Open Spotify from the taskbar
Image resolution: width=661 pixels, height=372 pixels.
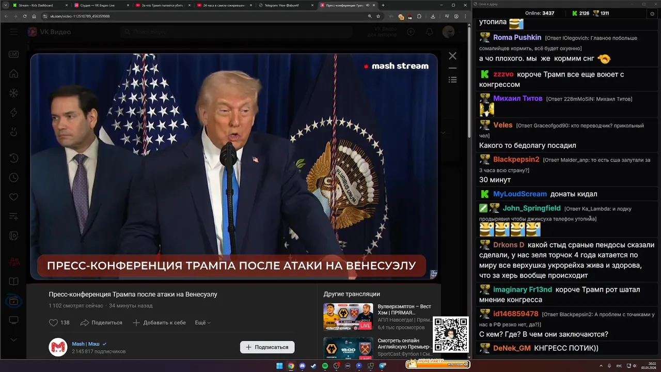pos(325,366)
